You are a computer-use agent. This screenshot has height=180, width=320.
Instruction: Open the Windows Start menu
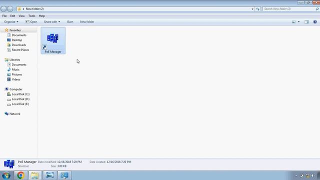pyautogui.click(x=6, y=175)
